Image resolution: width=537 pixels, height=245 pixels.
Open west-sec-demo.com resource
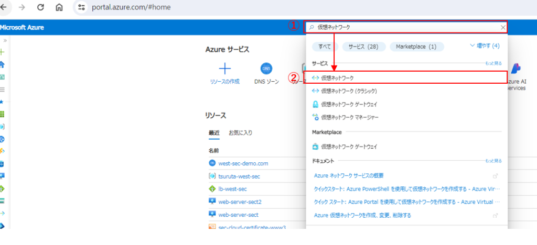(243, 163)
